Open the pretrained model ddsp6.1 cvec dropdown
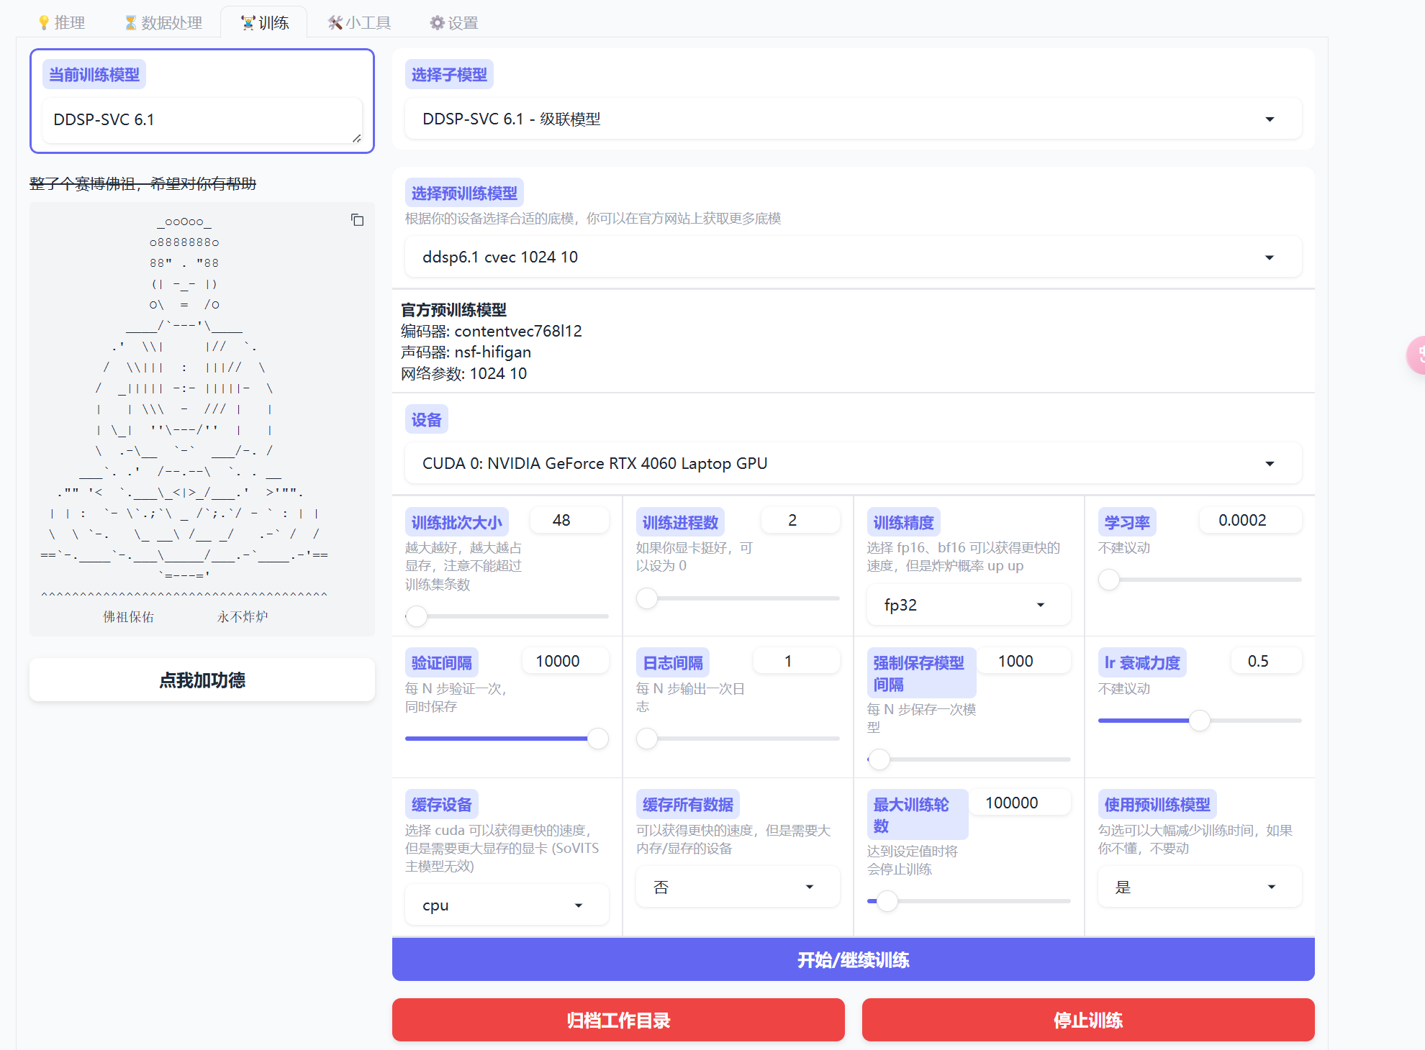 [x=853, y=257]
